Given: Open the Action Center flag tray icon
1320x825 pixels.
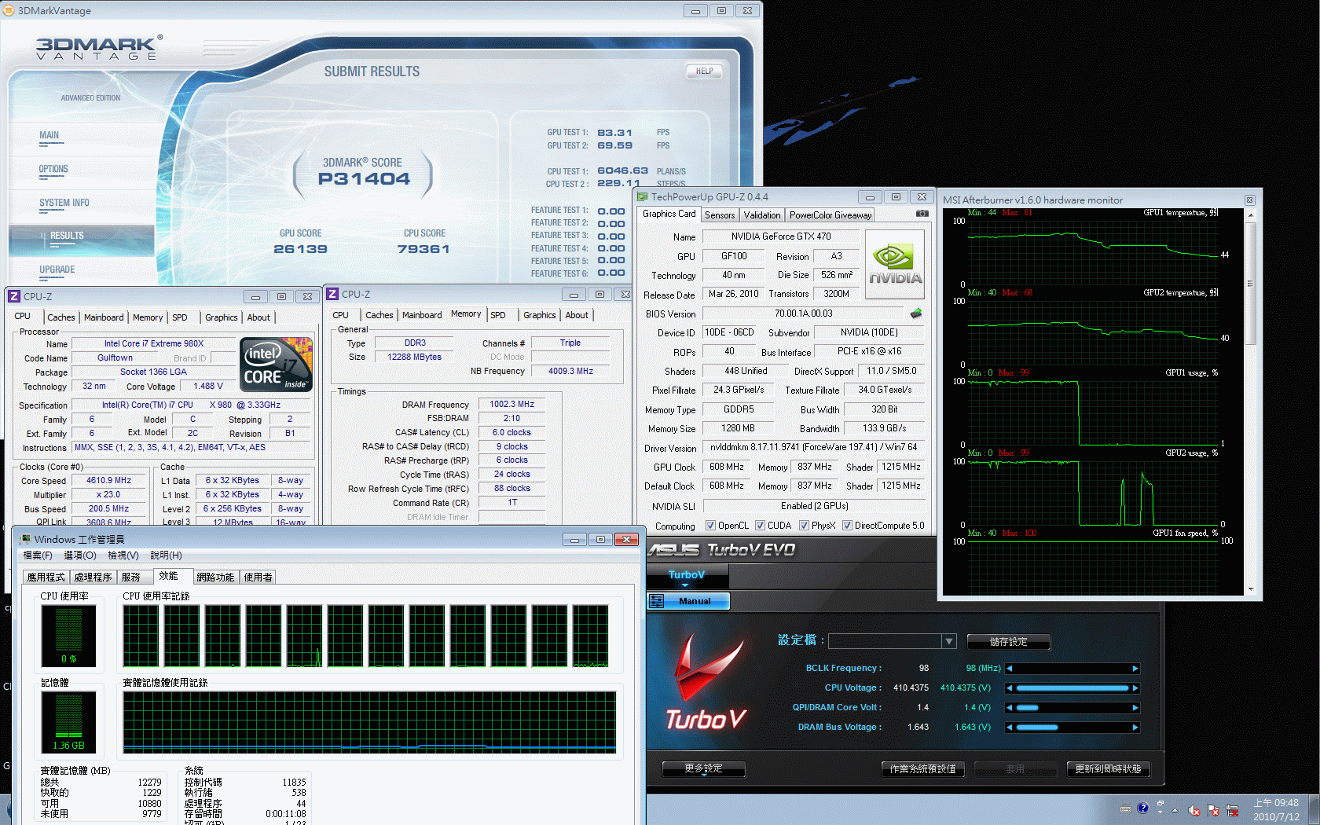Looking at the screenshot, I should pos(1213,810).
